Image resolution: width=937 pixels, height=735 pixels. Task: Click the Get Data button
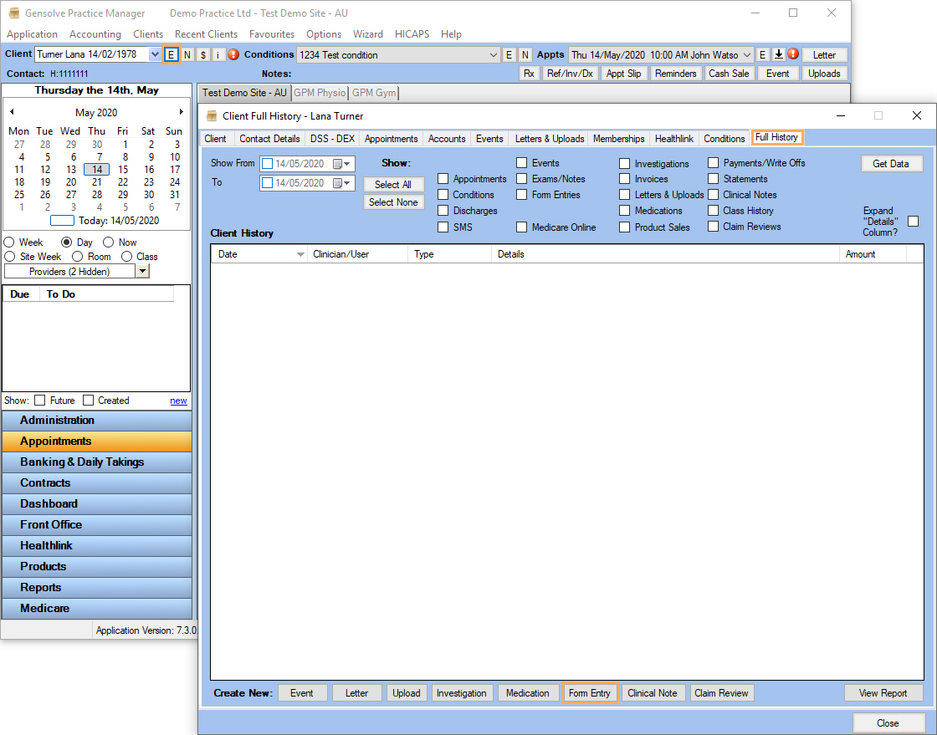(892, 163)
